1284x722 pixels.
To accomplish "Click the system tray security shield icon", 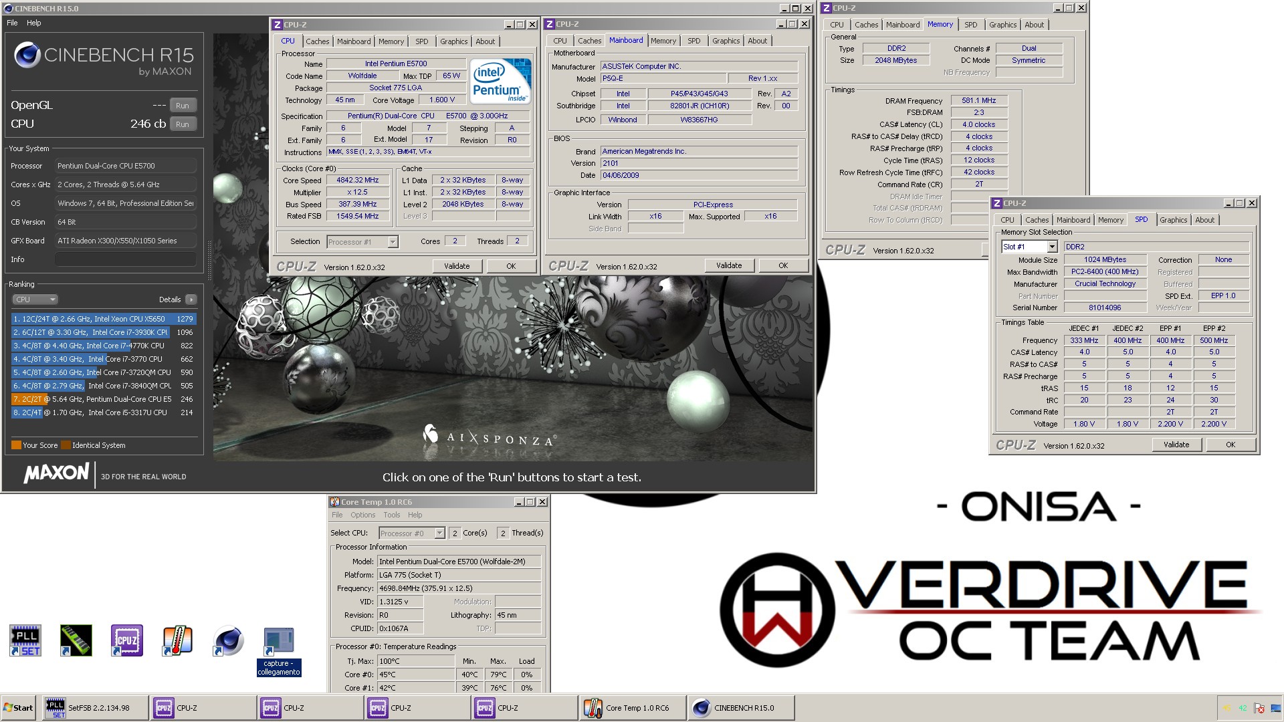I will point(1259,708).
